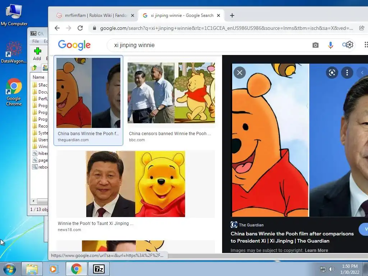Viewport: 368px width, 276px height.
Task: Click the site lock icon
Action: coord(95,28)
